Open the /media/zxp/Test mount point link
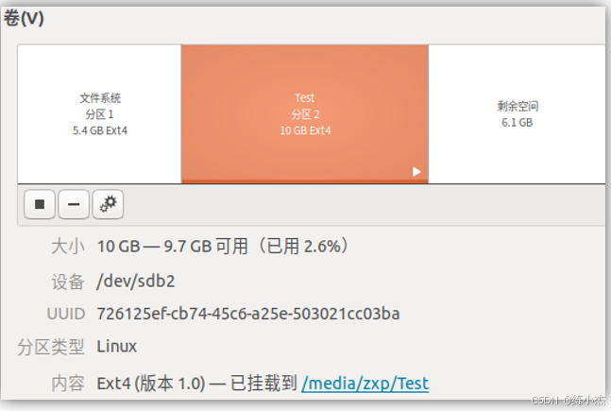Viewport: 611px width, 411px height. click(x=365, y=384)
